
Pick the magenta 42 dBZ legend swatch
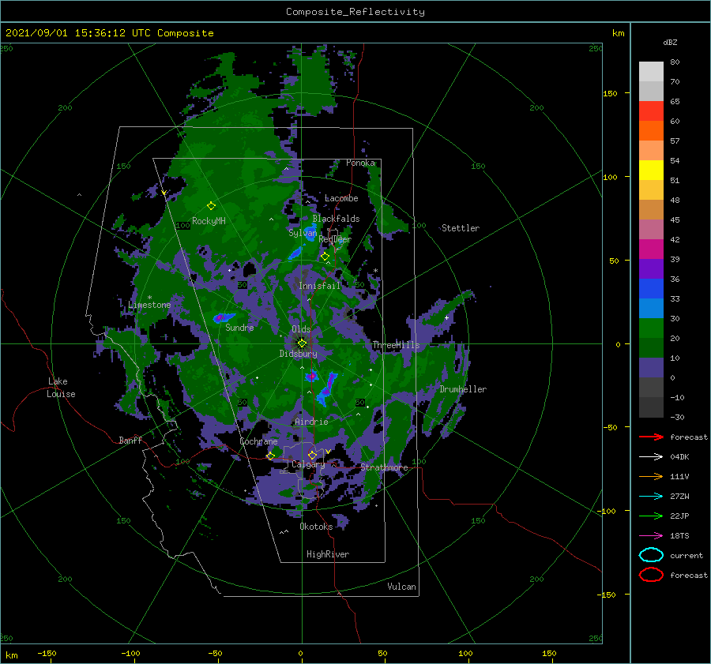pyautogui.click(x=651, y=249)
